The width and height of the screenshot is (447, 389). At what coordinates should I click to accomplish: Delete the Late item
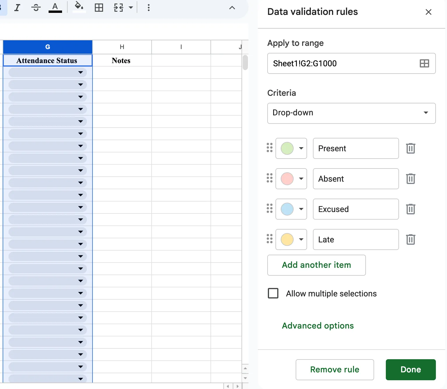[411, 239]
